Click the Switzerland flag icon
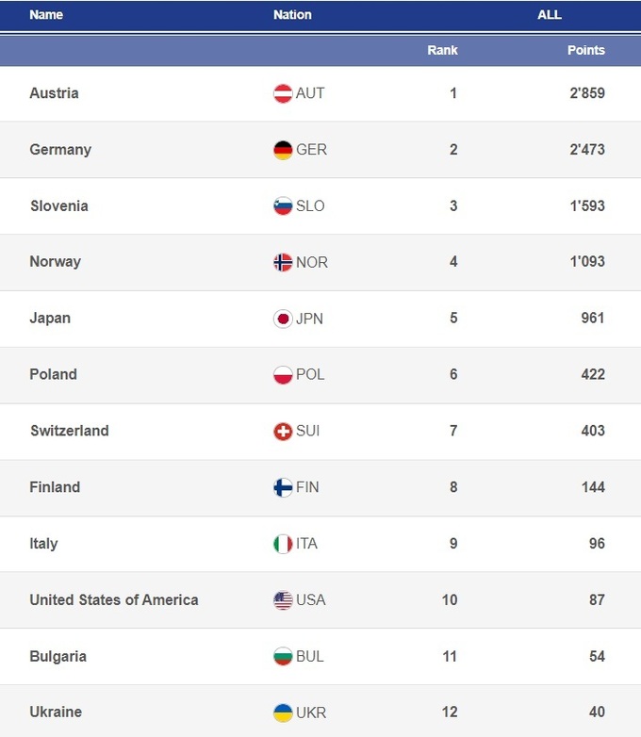The height and width of the screenshot is (737, 641). click(283, 431)
